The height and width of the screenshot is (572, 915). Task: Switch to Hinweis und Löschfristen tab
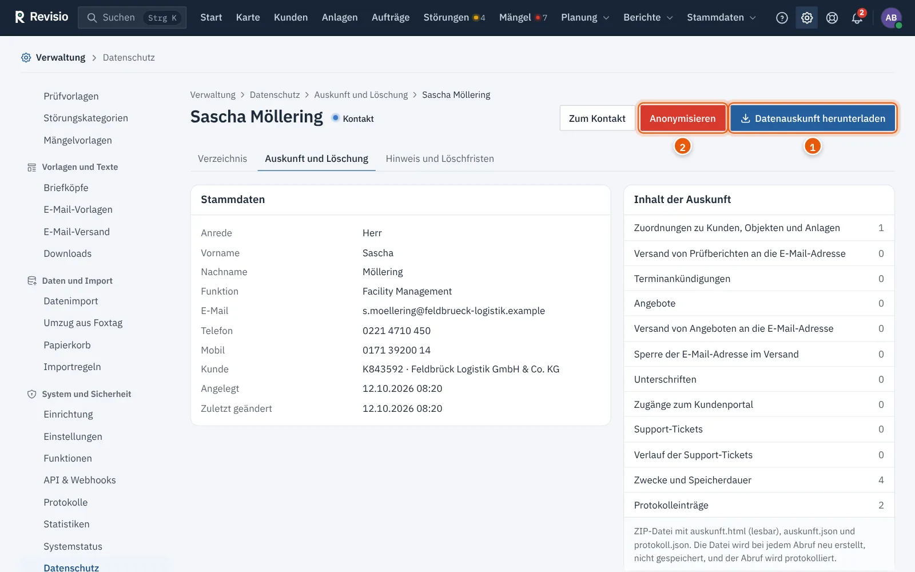(x=440, y=158)
